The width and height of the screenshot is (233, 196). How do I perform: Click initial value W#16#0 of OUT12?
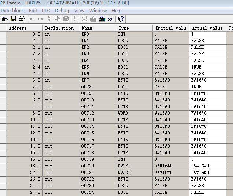tap(171, 113)
